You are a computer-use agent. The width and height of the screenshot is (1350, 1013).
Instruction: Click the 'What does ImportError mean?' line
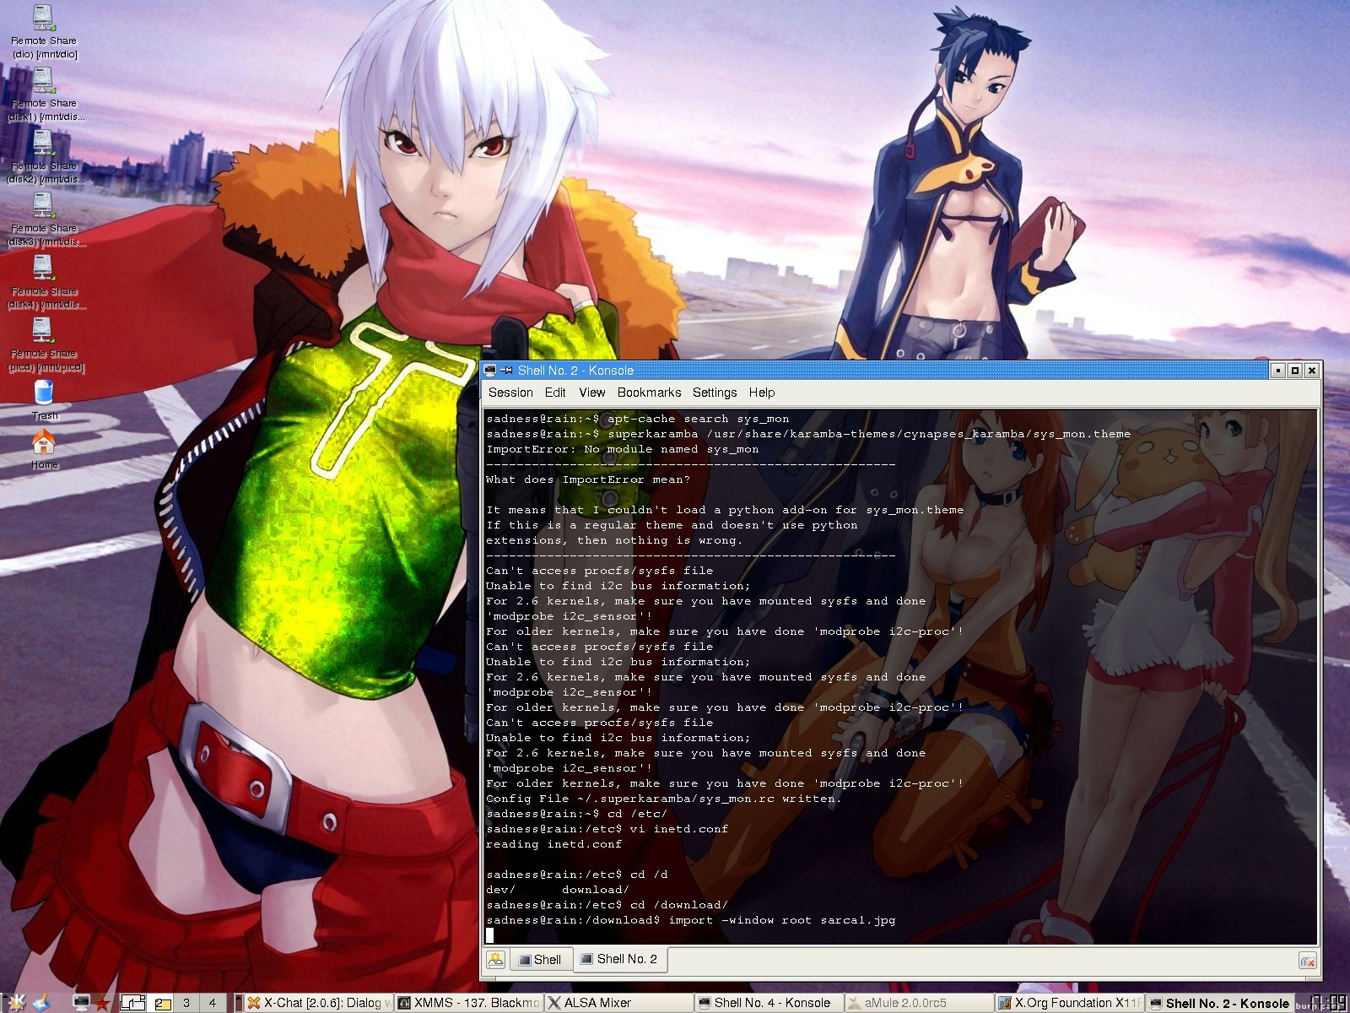(x=587, y=479)
